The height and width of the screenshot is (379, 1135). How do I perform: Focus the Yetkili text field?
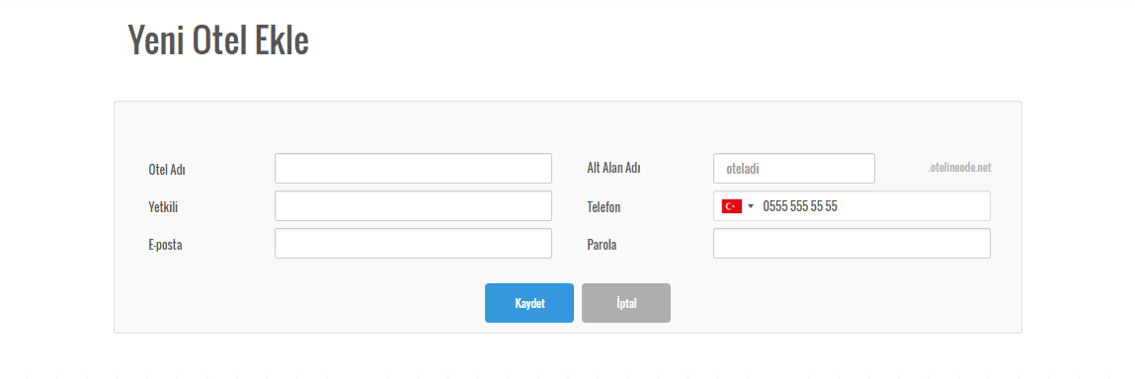pos(413,206)
